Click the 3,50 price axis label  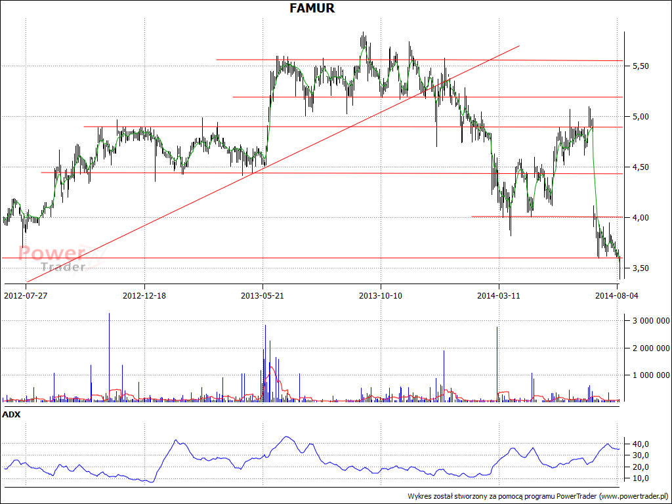[640, 268]
